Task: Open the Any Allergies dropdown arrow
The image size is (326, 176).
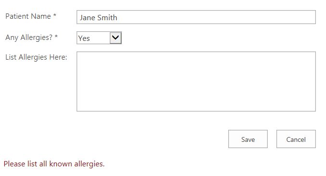Action: coord(116,38)
